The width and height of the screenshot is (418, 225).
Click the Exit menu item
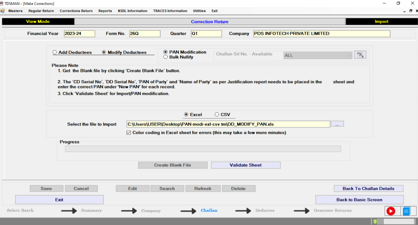(214, 11)
